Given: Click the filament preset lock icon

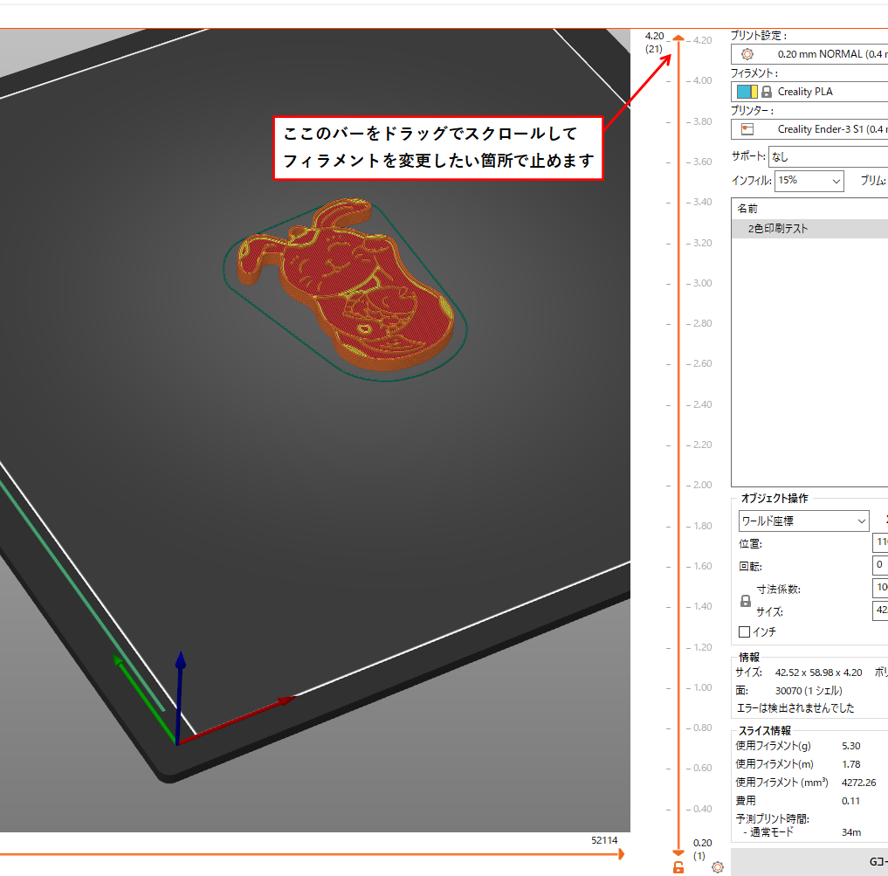Looking at the screenshot, I should [767, 92].
